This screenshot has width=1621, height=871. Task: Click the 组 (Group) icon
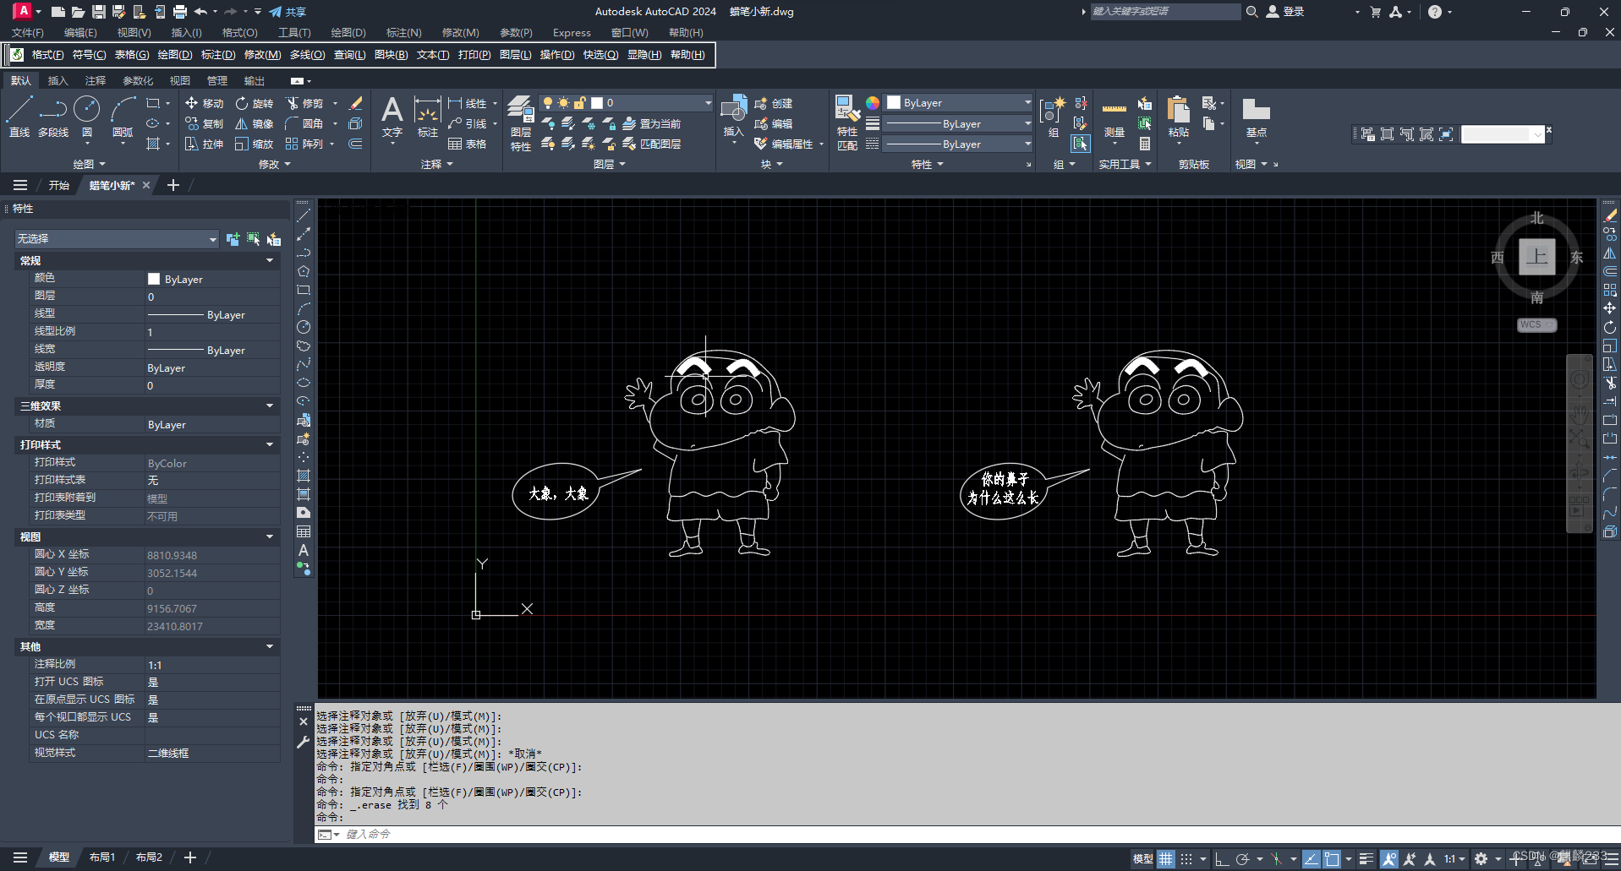tap(1053, 117)
